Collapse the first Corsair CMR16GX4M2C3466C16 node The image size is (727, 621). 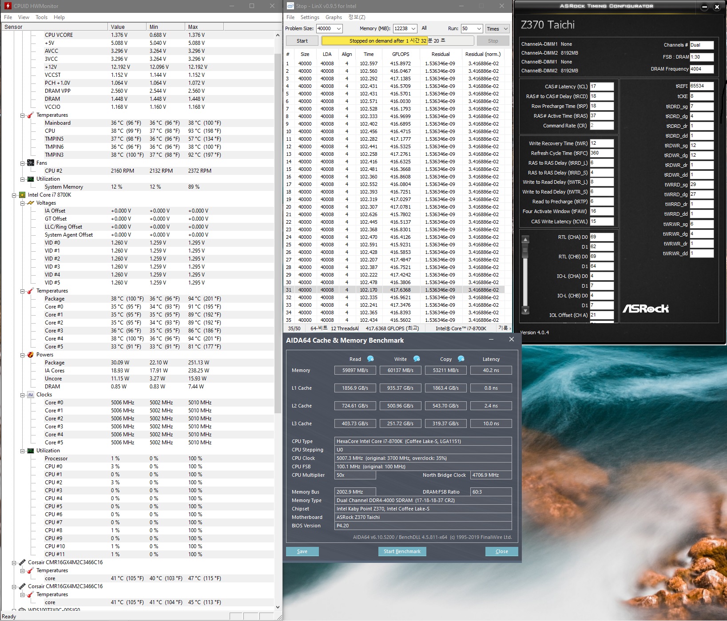click(14, 562)
